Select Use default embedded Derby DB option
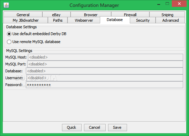Viewport: 189px width, 136px height. click(36, 34)
